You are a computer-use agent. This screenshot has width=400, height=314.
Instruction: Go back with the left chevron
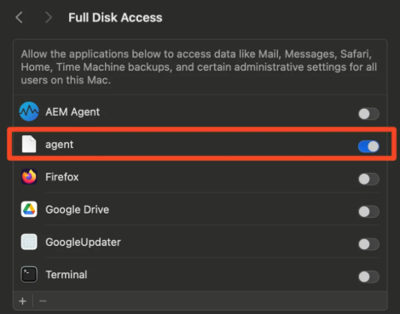tap(20, 18)
